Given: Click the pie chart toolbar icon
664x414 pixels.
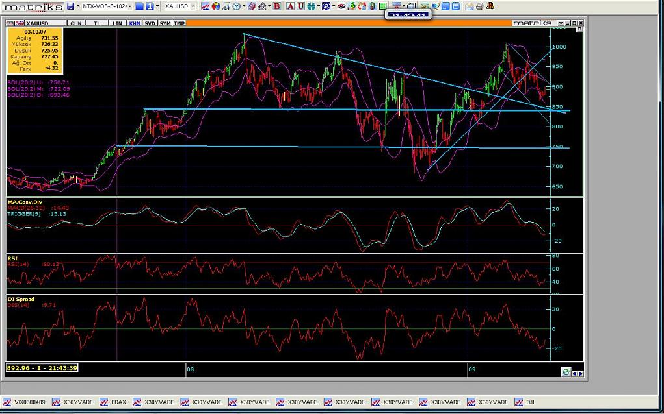Looking at the screenshot, I should coord(215,6).
